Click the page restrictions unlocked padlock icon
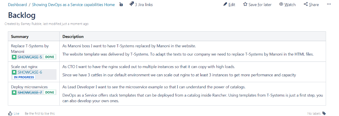The width and height of the screenshot is (339, 116). pyautogui.click(x=121, y=4)
